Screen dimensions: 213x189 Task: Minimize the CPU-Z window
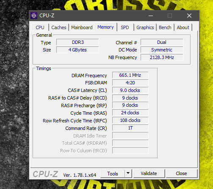click(151, 16)
